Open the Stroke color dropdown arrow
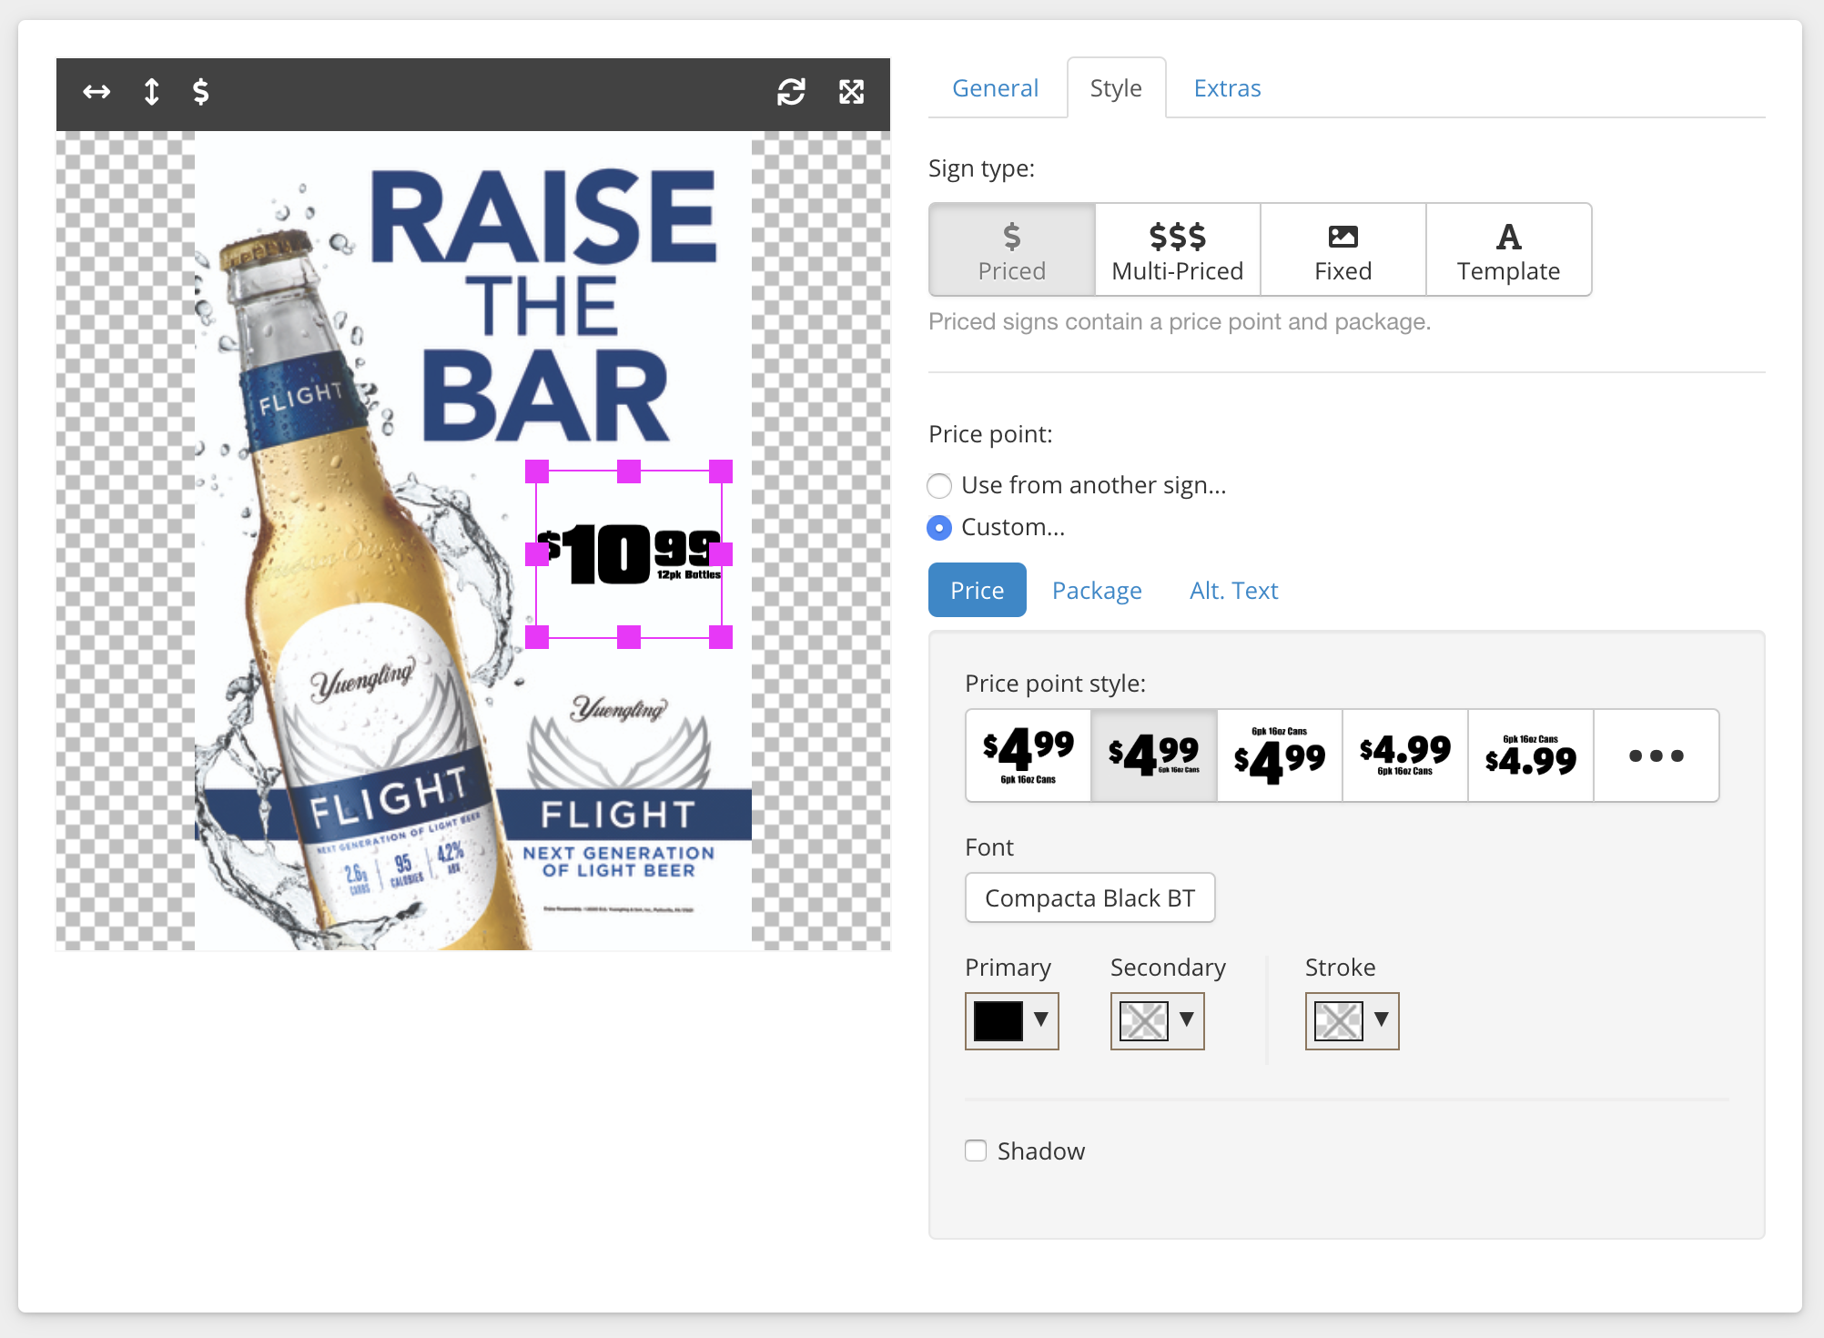The height and width of the screenshot is (1338, 1824). pyautogui.click(x=1382, y=1019)
